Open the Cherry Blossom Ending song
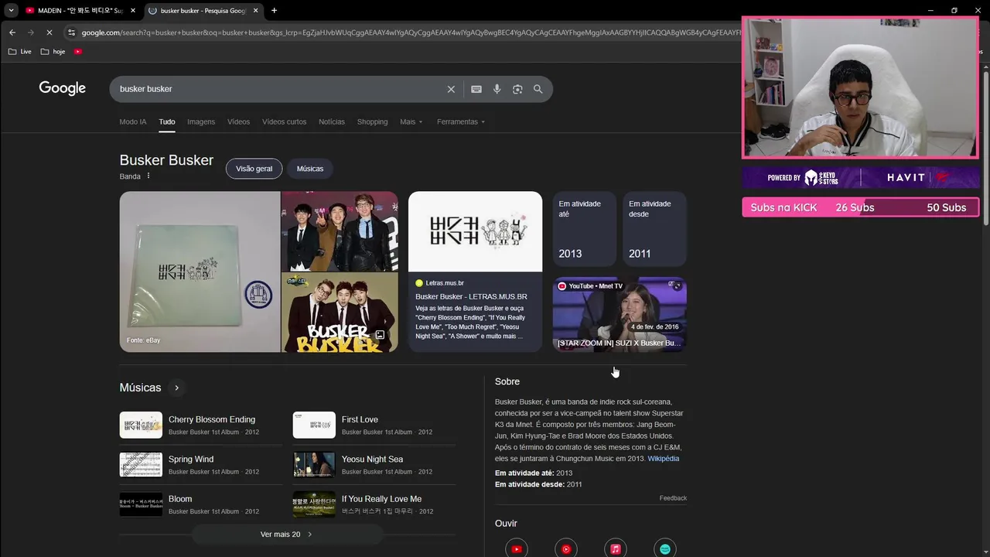The width and height of the screenshot is (990, 557). pyautogui.click(x=201, y=425)
